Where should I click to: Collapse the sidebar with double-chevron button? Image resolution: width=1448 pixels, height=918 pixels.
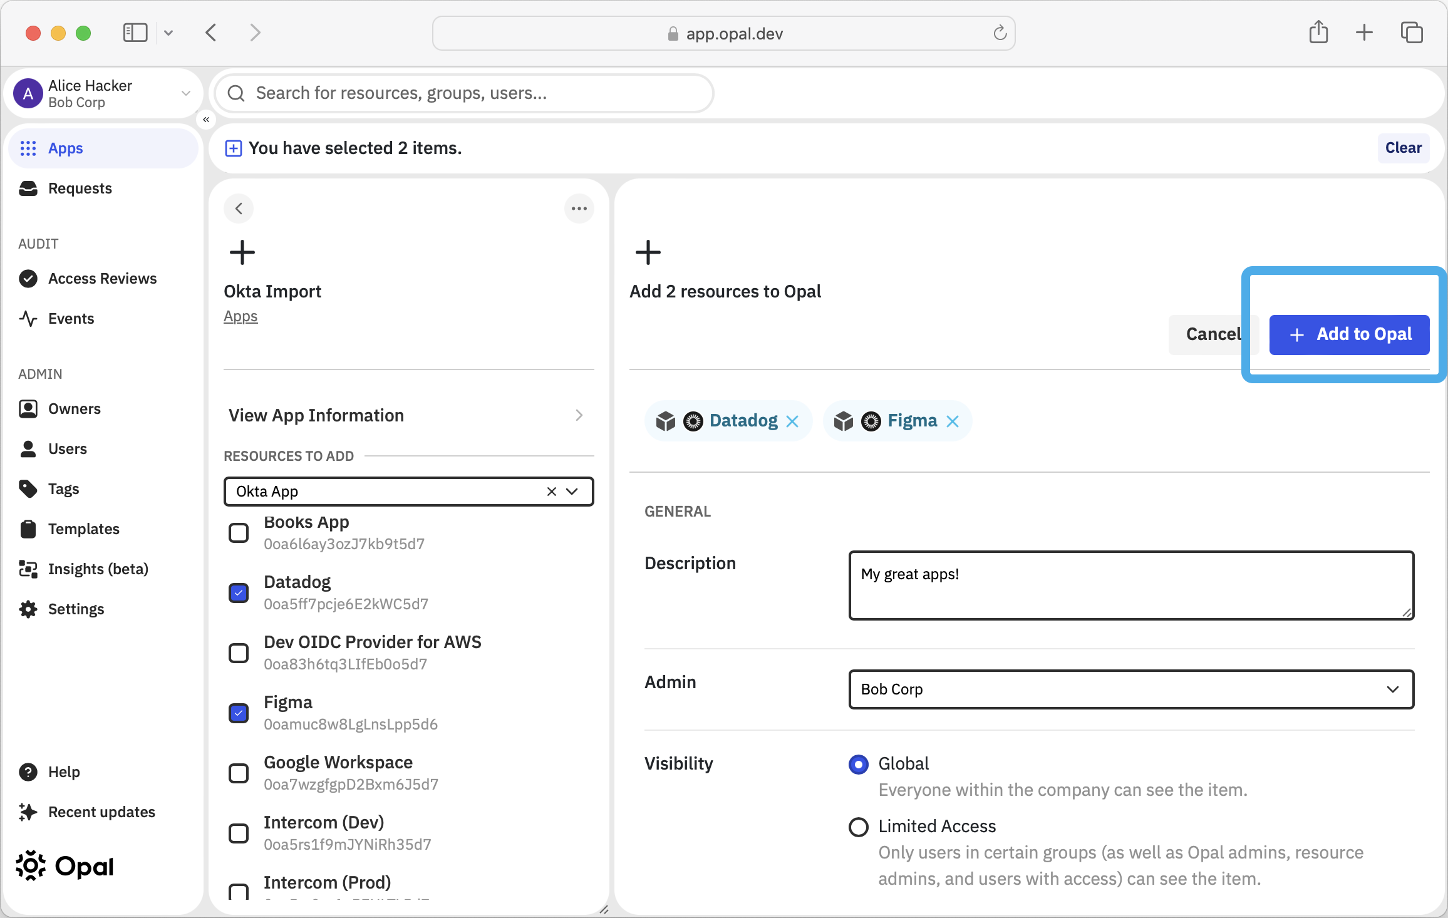point(206,119)
